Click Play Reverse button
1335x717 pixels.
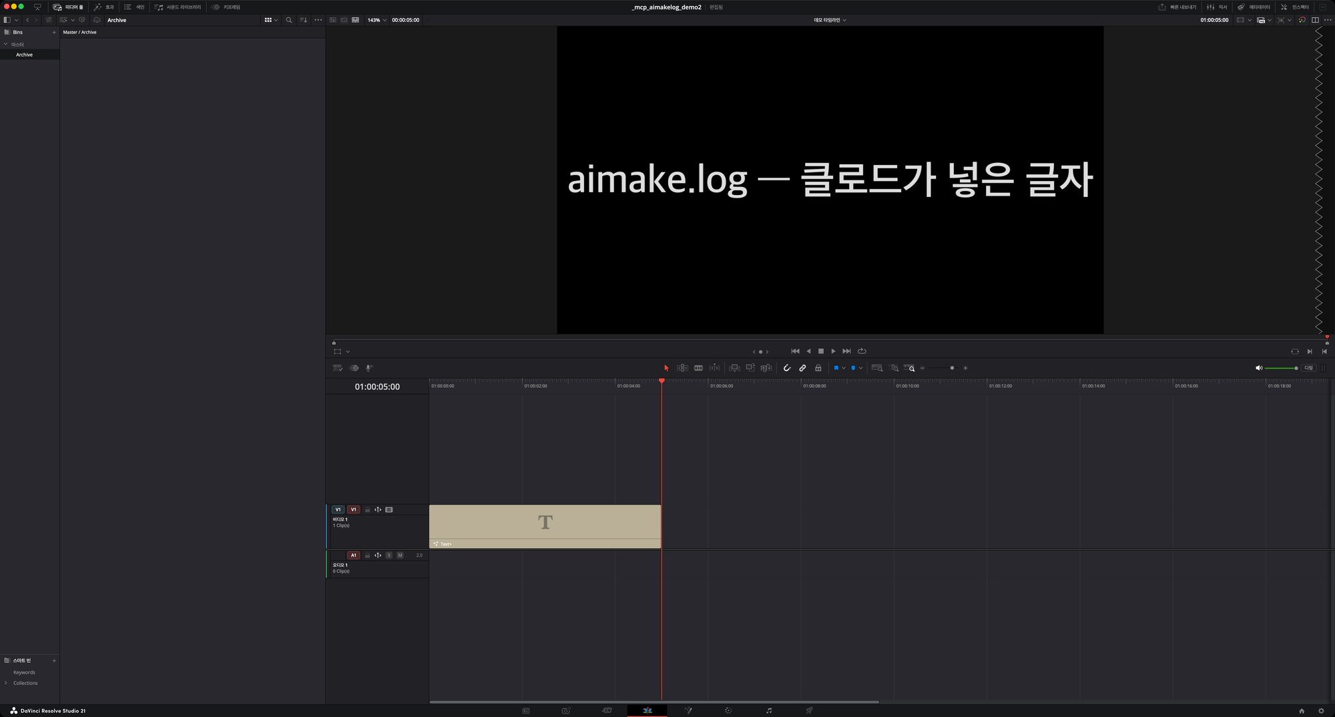tap(808, 351)
